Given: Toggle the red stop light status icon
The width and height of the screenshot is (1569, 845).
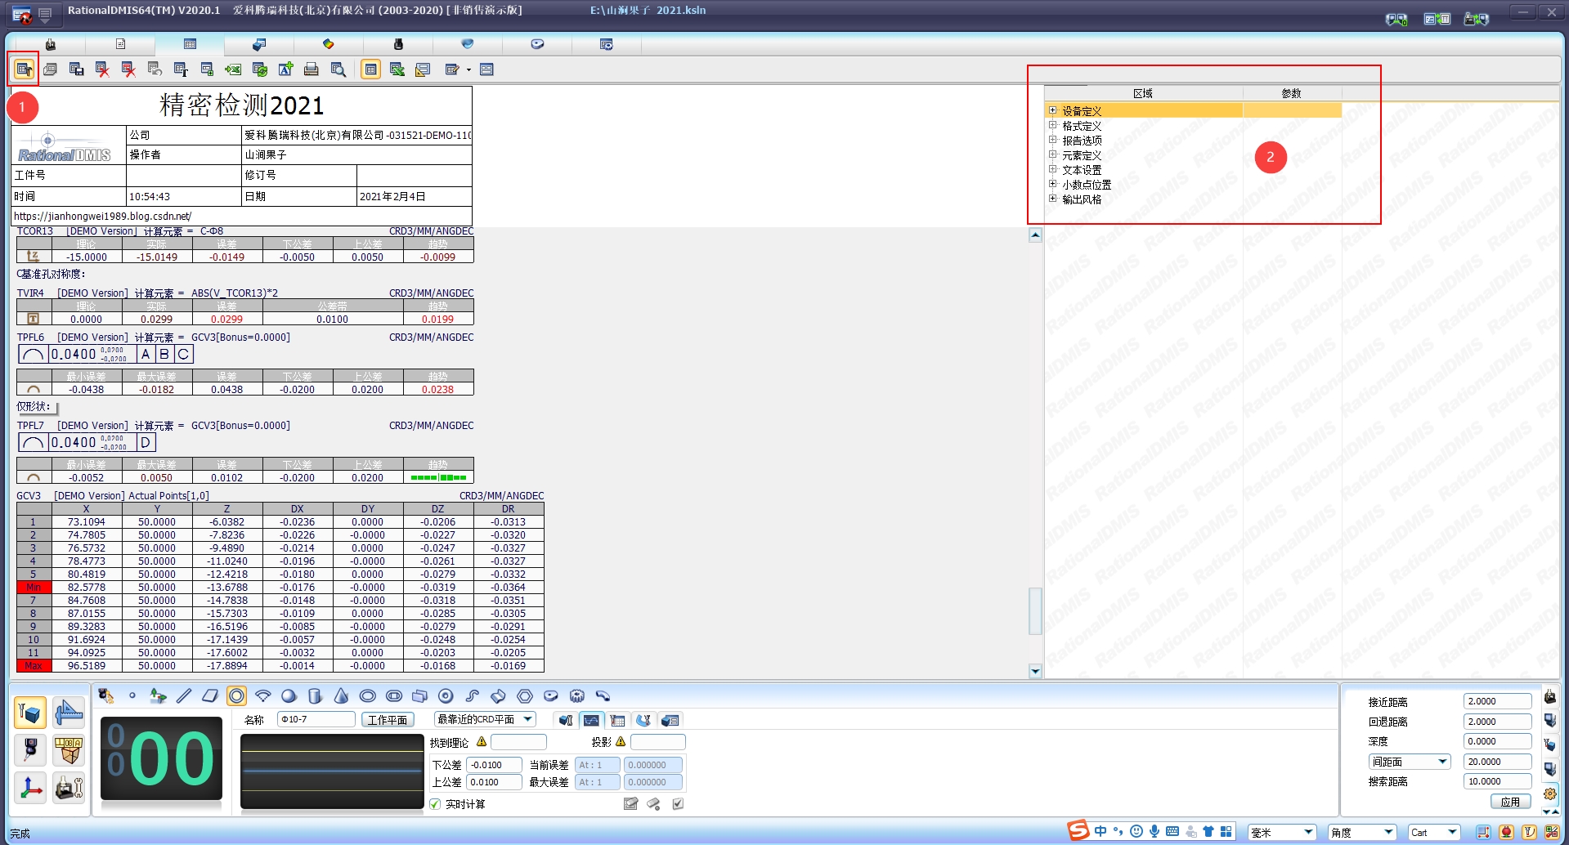Looking at the screenshot, I should point(1506,833).
